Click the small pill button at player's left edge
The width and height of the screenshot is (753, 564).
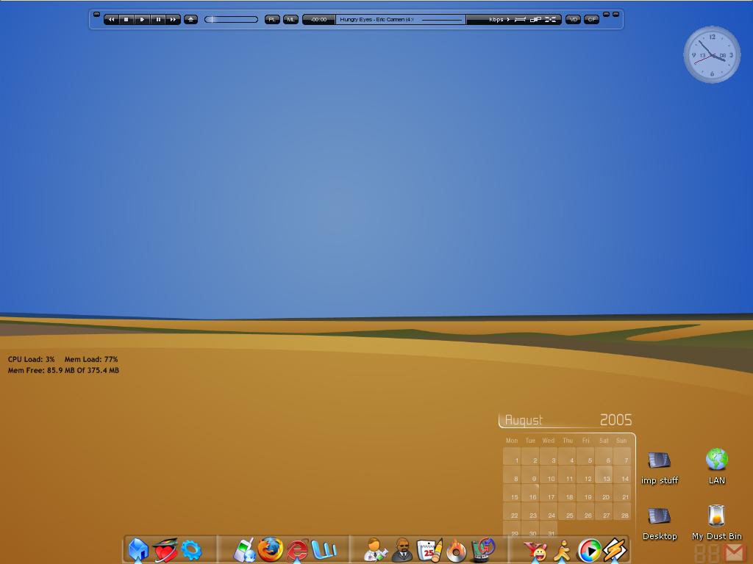[96, 15]
